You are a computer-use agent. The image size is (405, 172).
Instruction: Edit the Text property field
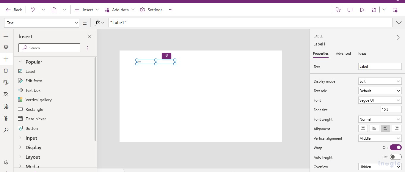click(x=380, y=66)
